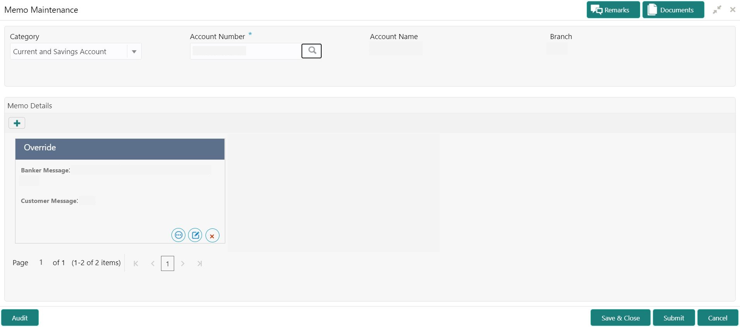The width and height of the screenshot is (740, 327).
Task: Select page 1 in pagination
Action: (x=168, y=264)
